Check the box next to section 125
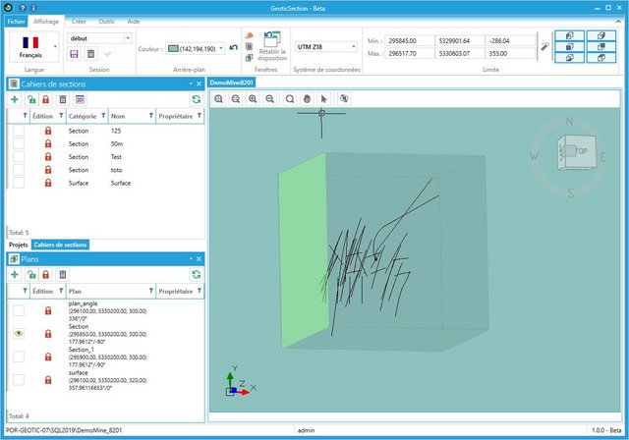This screenshot has width=629, height=440. pos(19,131)
